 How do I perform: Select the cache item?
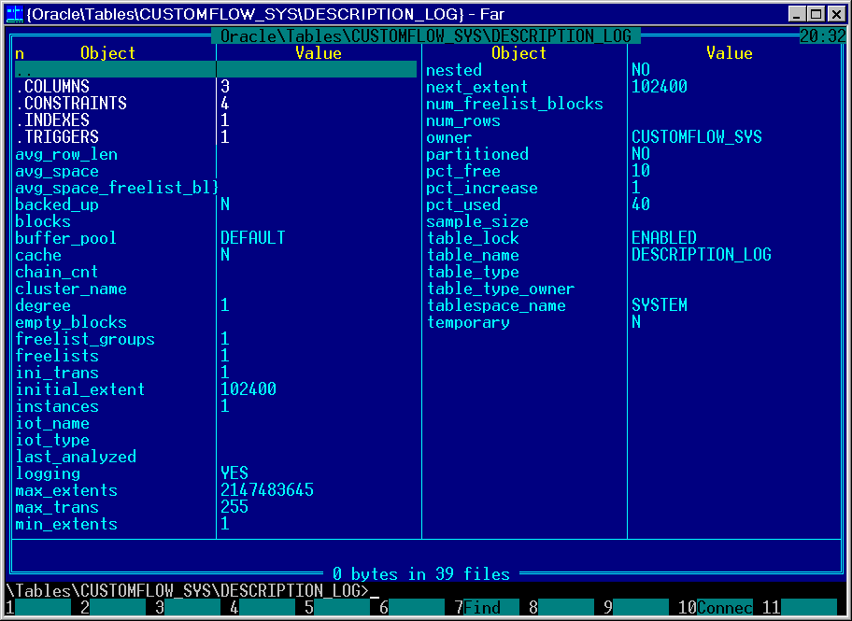click(38, 255)
